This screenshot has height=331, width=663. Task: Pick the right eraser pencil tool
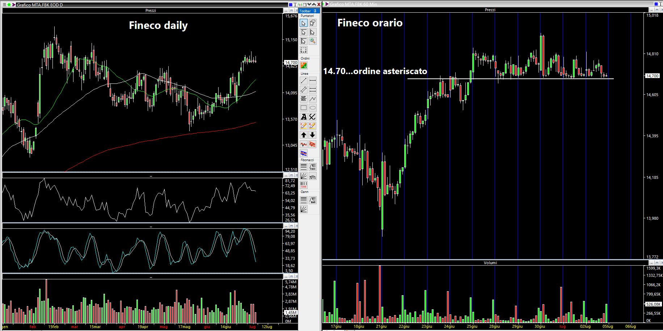click(x=312, y=126)
